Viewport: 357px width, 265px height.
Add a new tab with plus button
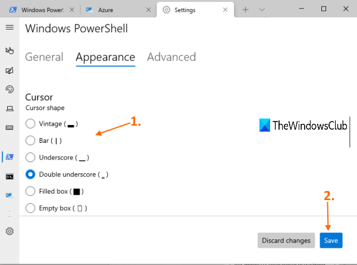[x=245, y=10]
